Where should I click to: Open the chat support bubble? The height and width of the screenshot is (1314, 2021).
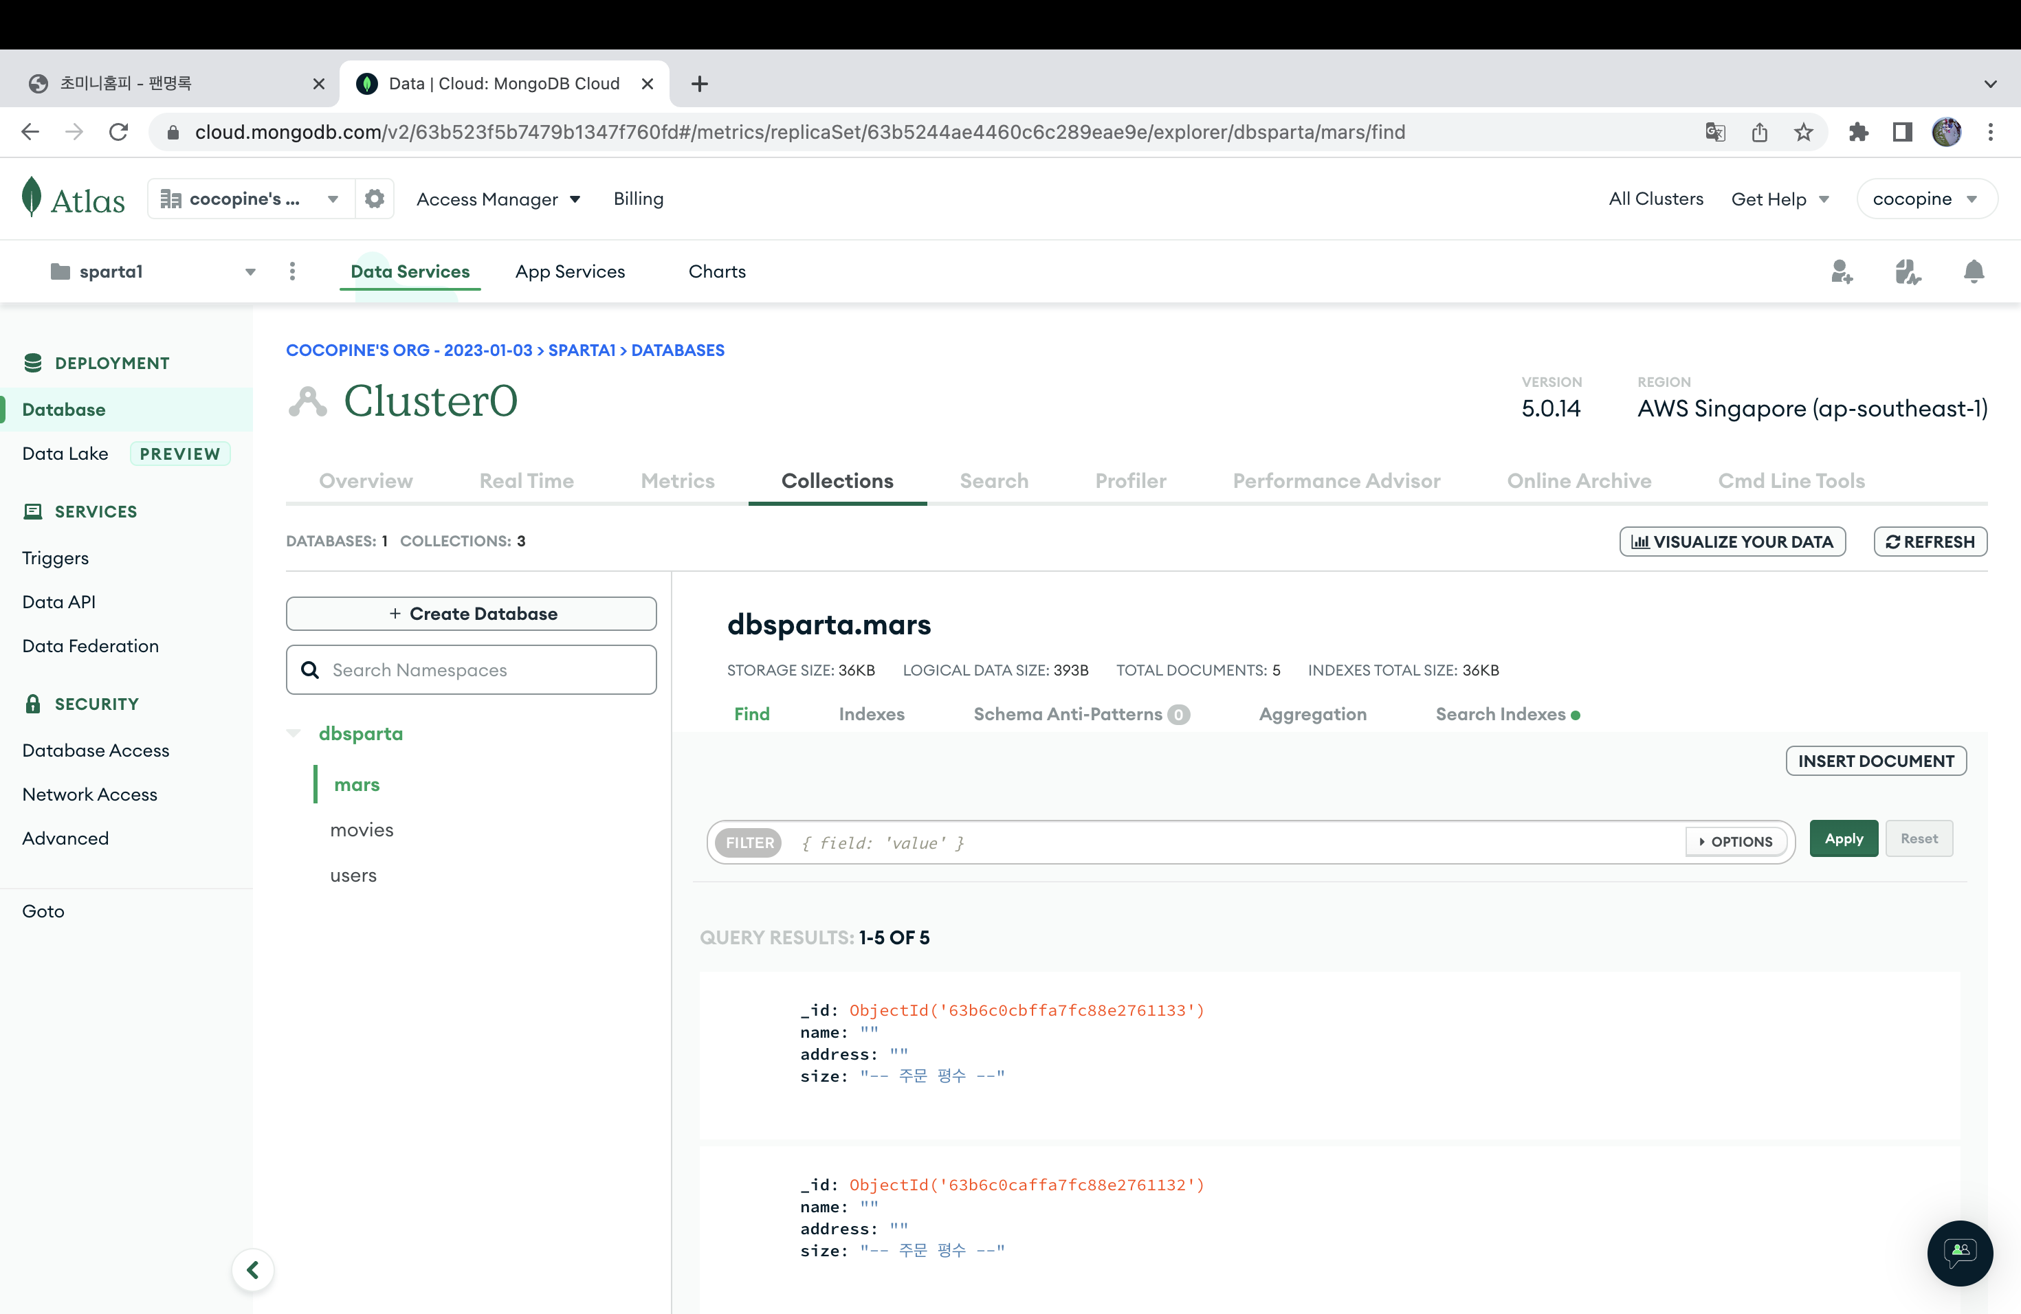[x=1960, y=1252]
